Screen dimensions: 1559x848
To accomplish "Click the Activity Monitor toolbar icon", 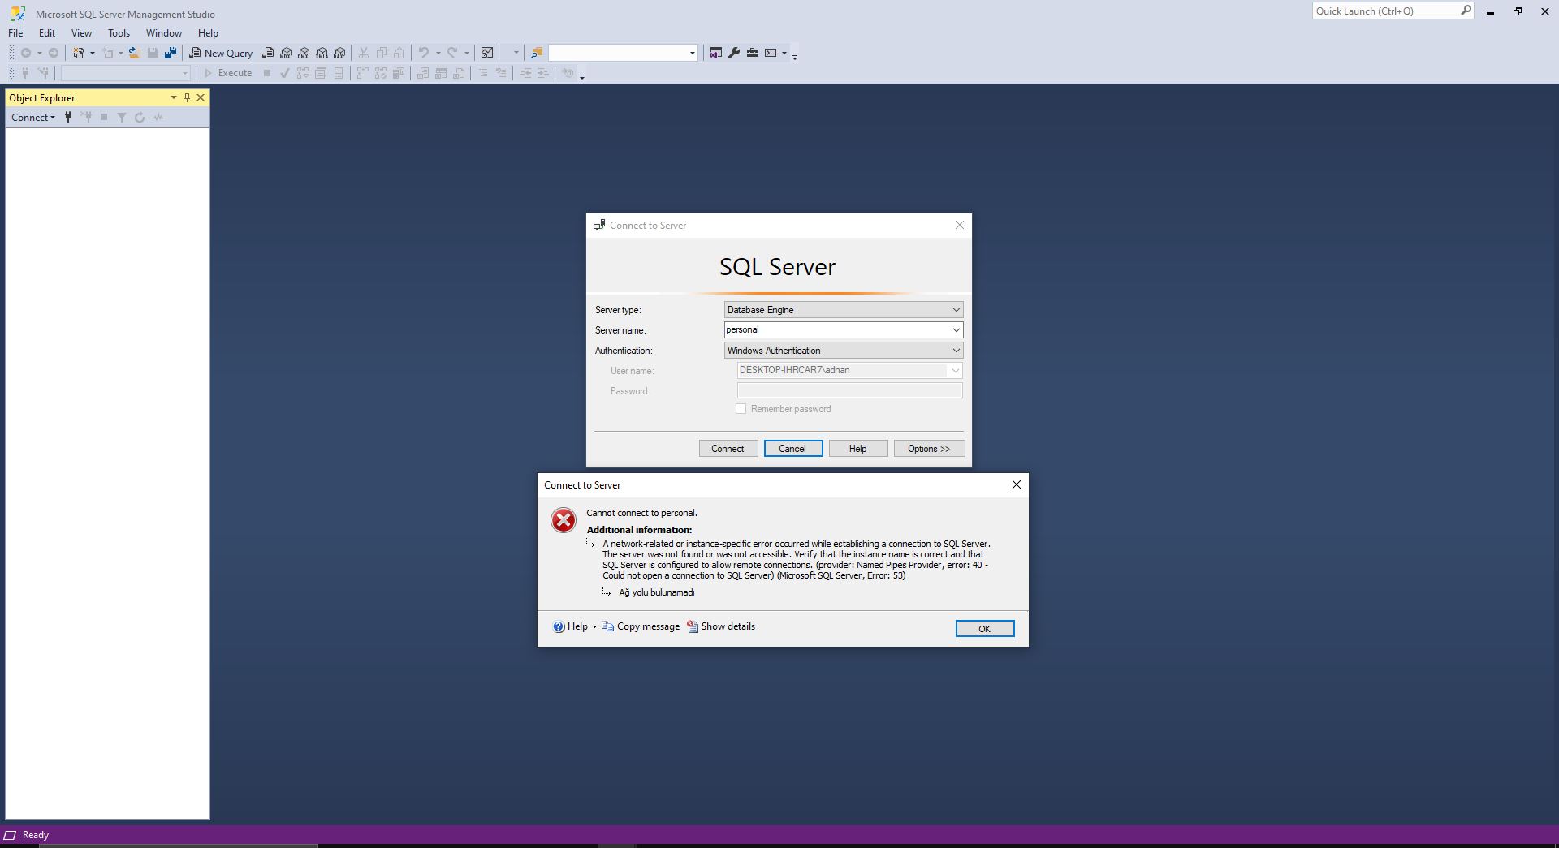I will pyautogui.click(x=487, y=53).
